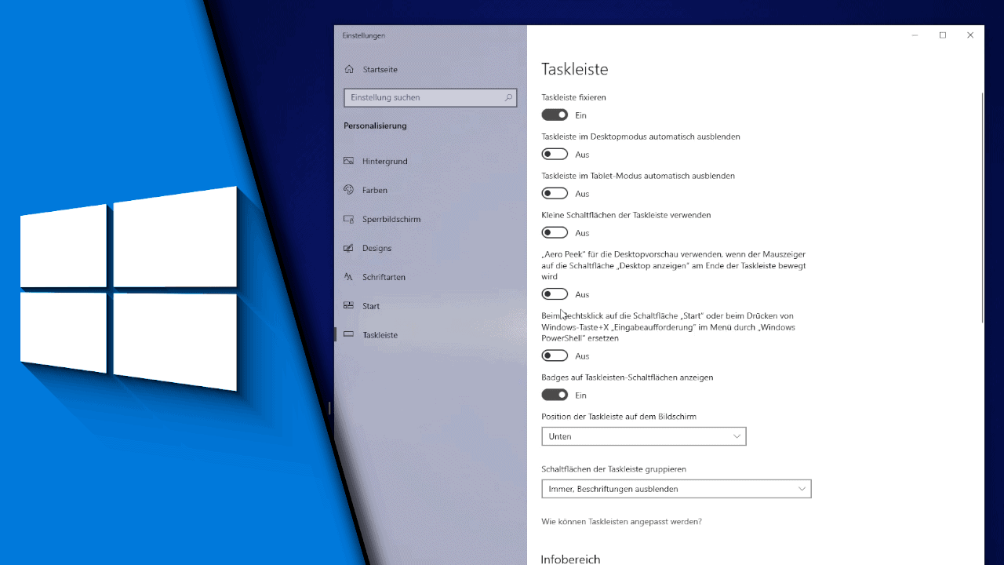The height and width of the screenshot is (565, 1004).
Task: Select the Schriftarten fonts icon
Action: (348, 277)
